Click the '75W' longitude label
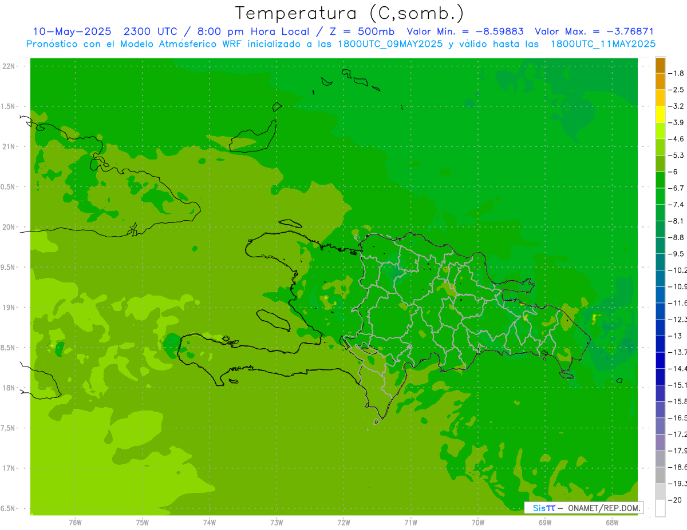Screen dimensions: 687x530 tap(143, 523)
